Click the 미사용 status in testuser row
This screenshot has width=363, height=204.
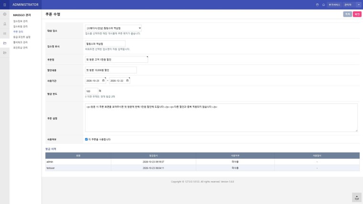[235, 168]
